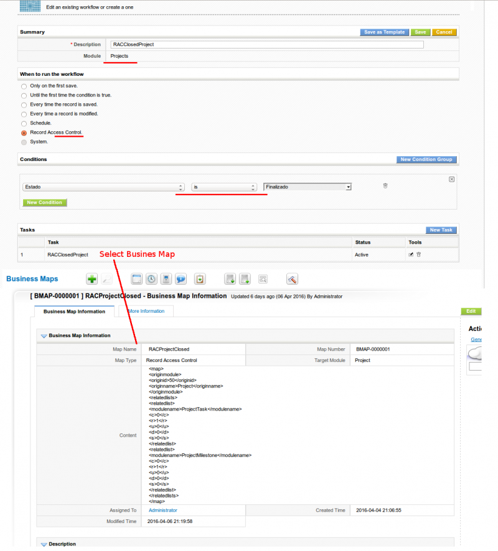Close the condition group with X icon
498x551 pixels.
point(451,179)
